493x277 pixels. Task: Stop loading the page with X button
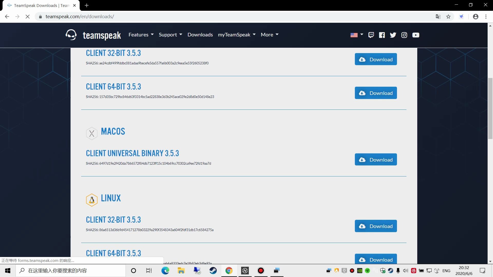coord(27,16)
